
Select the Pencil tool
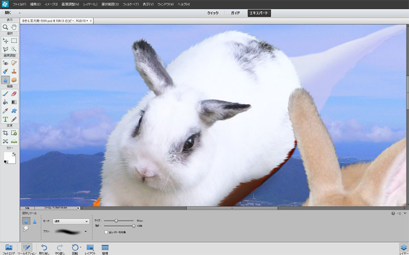[x=14, y=119]
